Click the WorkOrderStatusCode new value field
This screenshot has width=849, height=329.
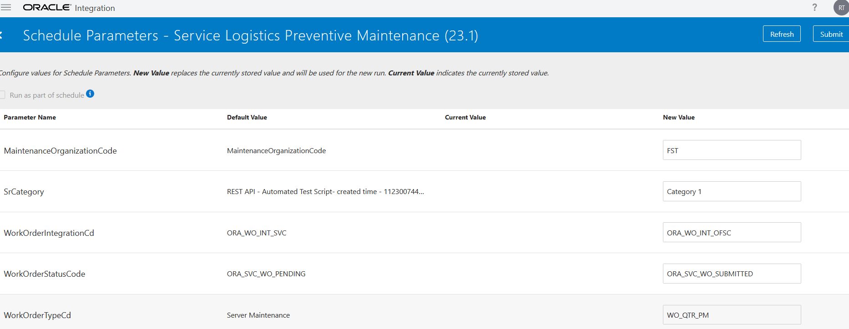click(732, 274)
